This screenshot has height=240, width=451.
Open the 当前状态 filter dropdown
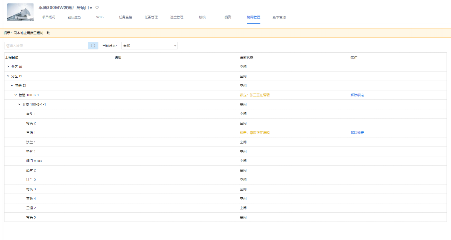coord(149,46)
